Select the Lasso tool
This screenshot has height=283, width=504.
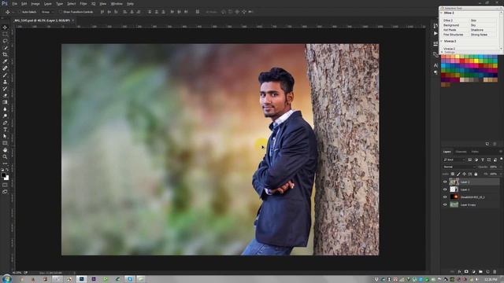[5, 41]
